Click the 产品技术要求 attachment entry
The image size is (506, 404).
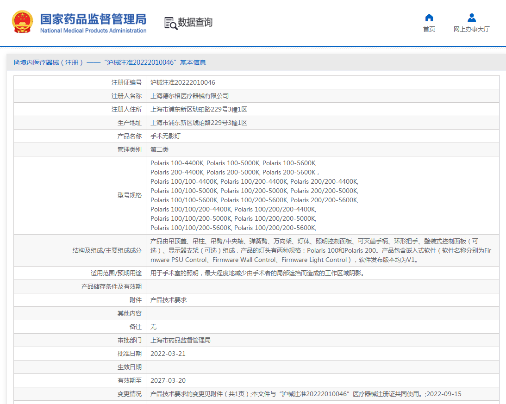[169, 300]
